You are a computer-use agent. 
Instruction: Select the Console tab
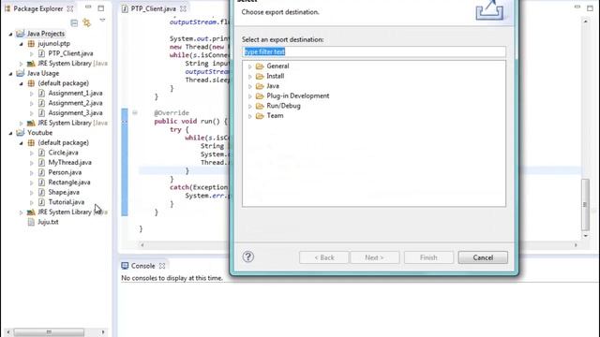click(x=142, y=266)
